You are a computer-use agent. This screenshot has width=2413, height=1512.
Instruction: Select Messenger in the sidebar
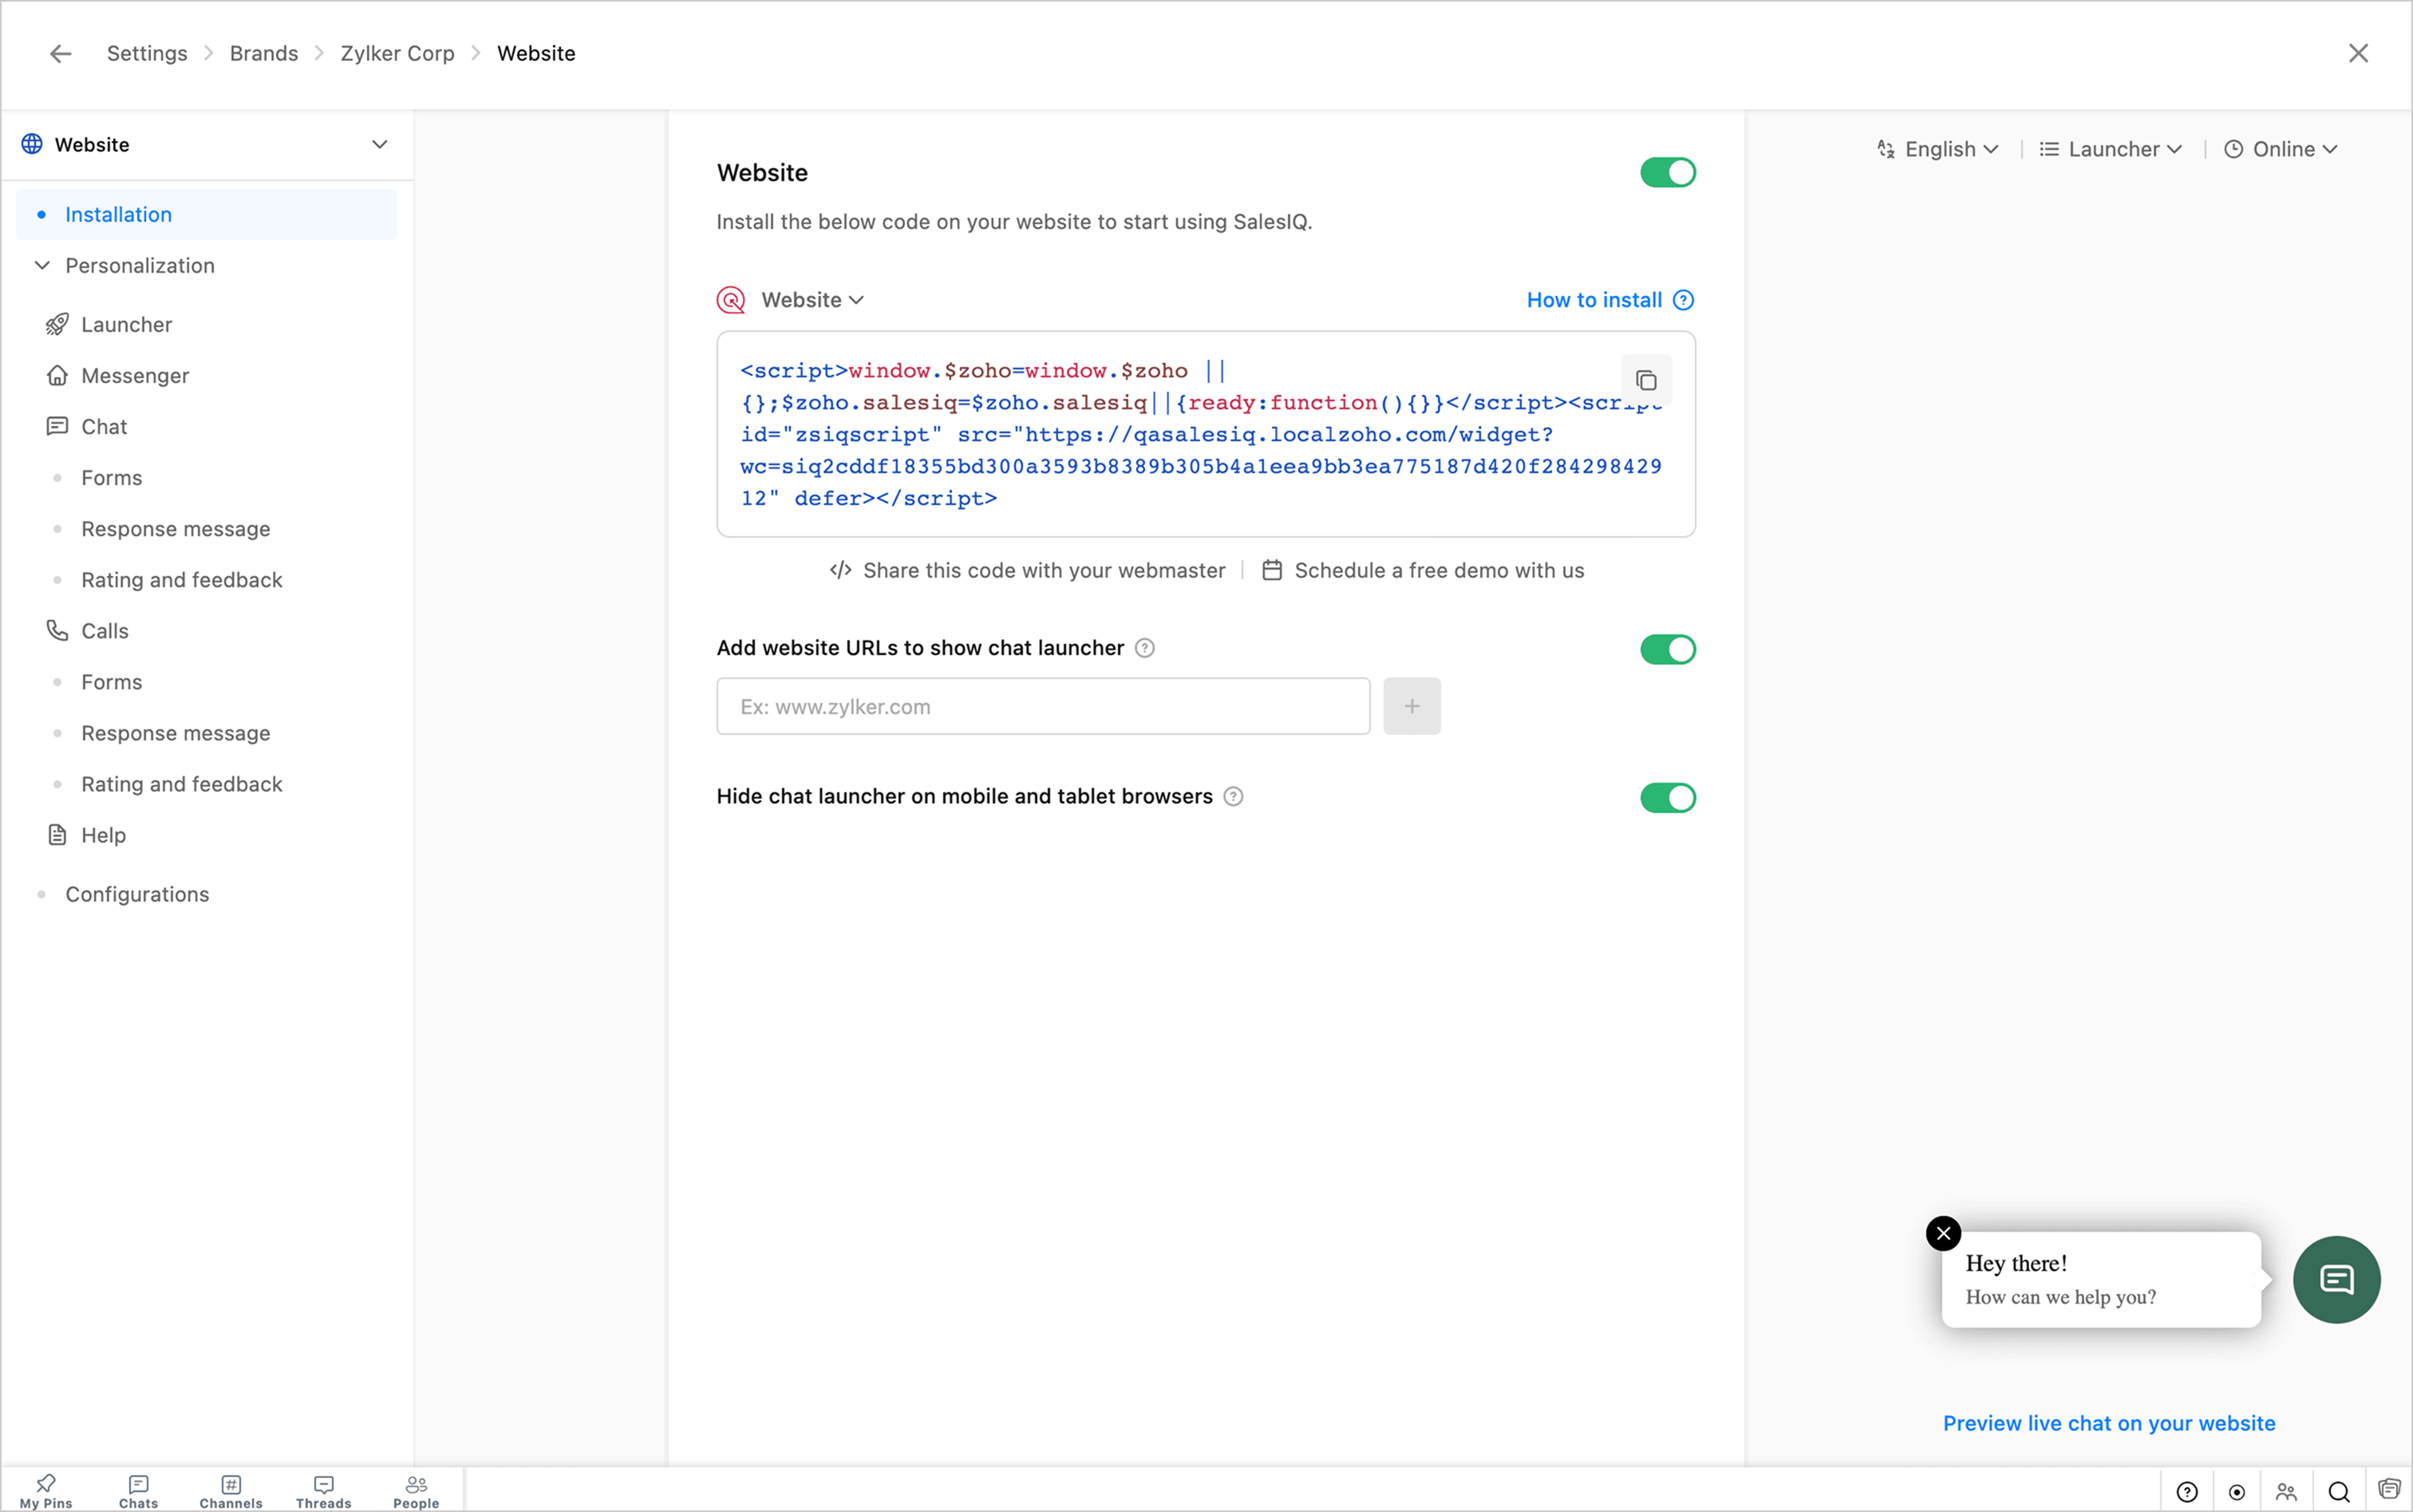pyautogui.click(x=135, y=376)
